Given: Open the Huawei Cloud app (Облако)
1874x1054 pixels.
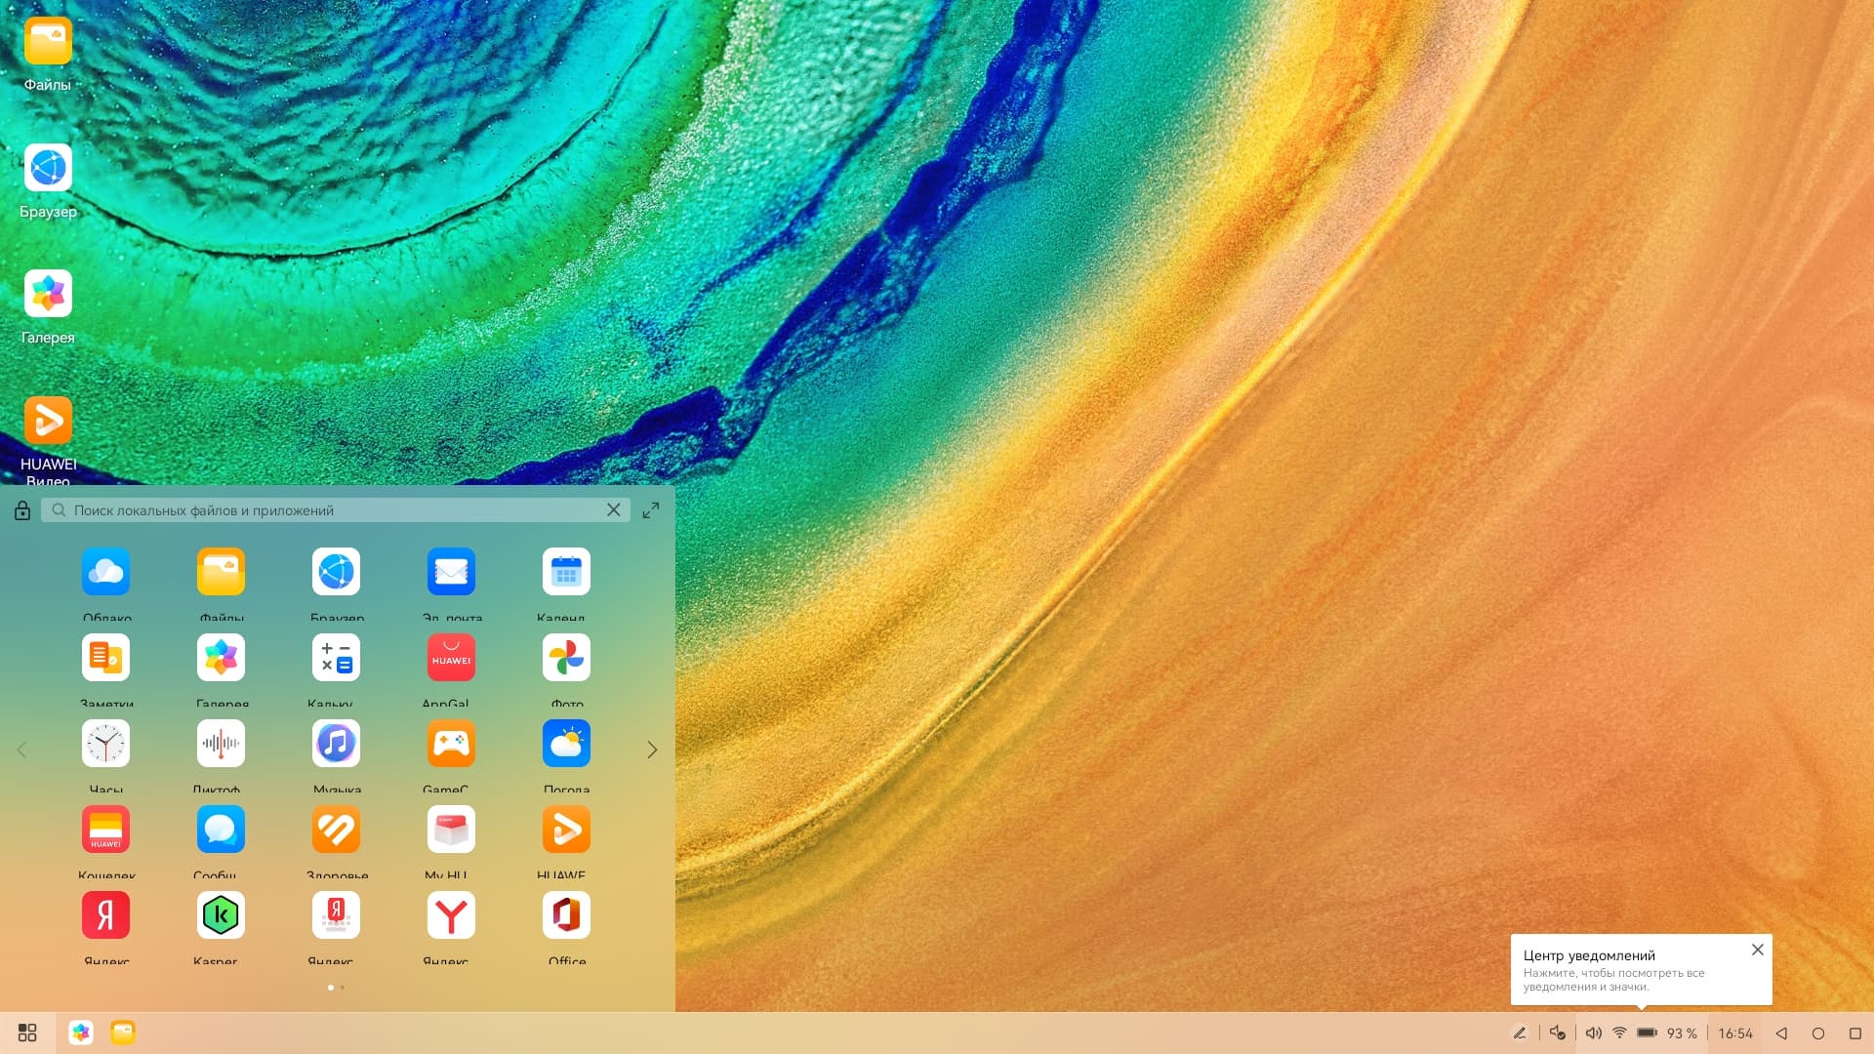Looking at the screenshot, I should pos(105,572).
